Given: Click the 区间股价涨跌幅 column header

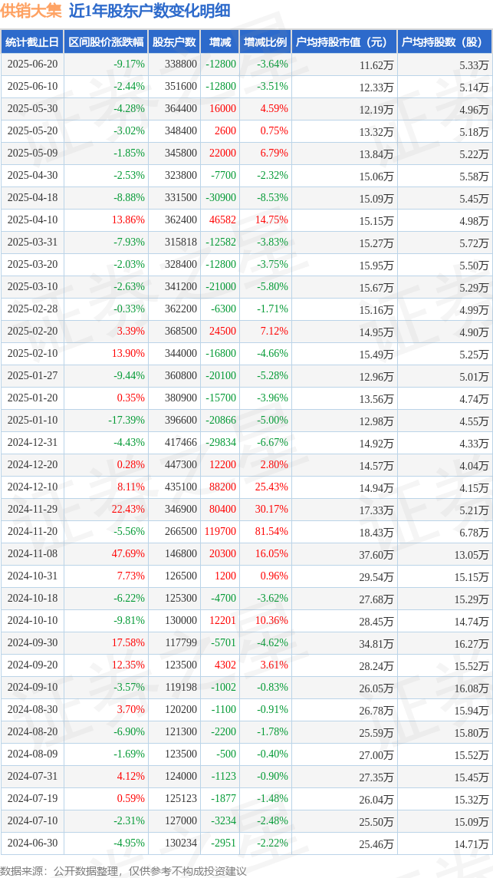Looking at the screenshot, I should [x=106, y=42].
